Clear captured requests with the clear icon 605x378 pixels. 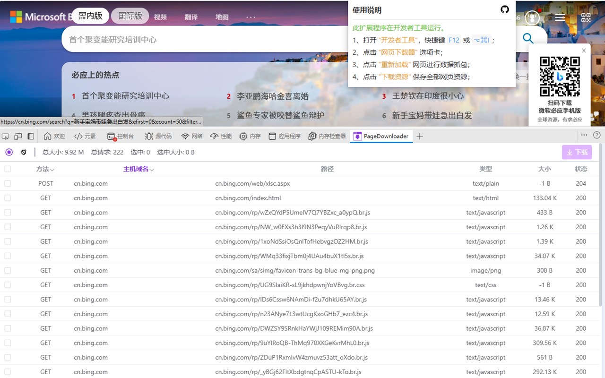coord(23,152)
